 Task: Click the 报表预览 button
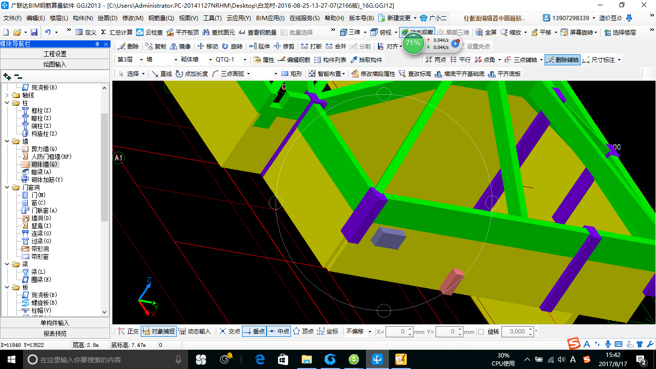coord(55,333)
